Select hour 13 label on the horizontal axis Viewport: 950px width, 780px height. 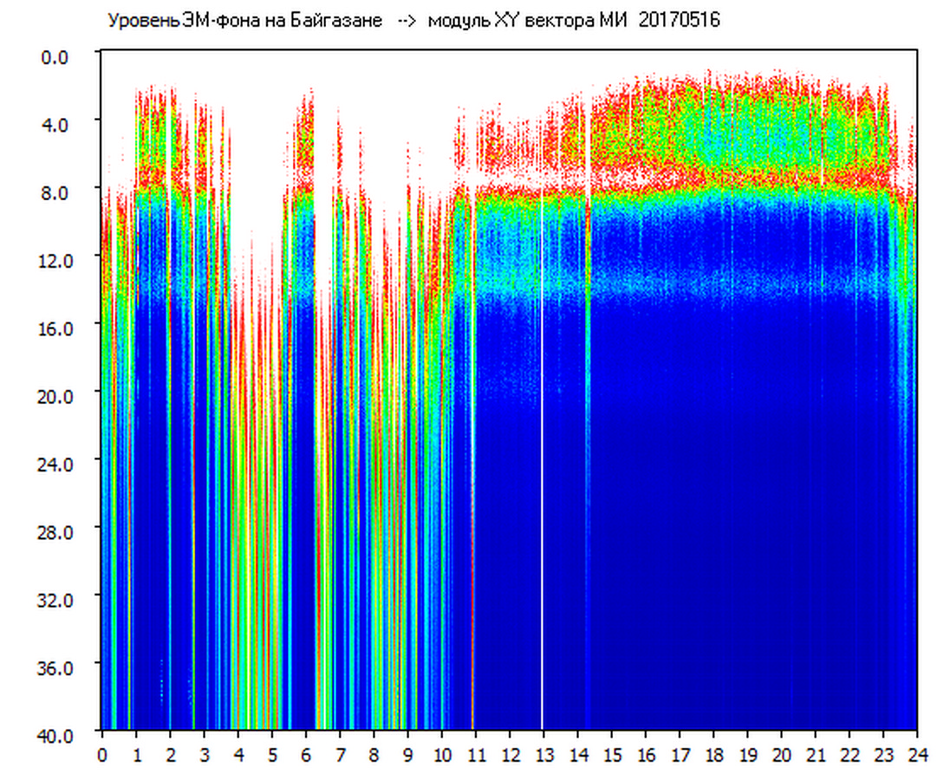click(543, 754)
